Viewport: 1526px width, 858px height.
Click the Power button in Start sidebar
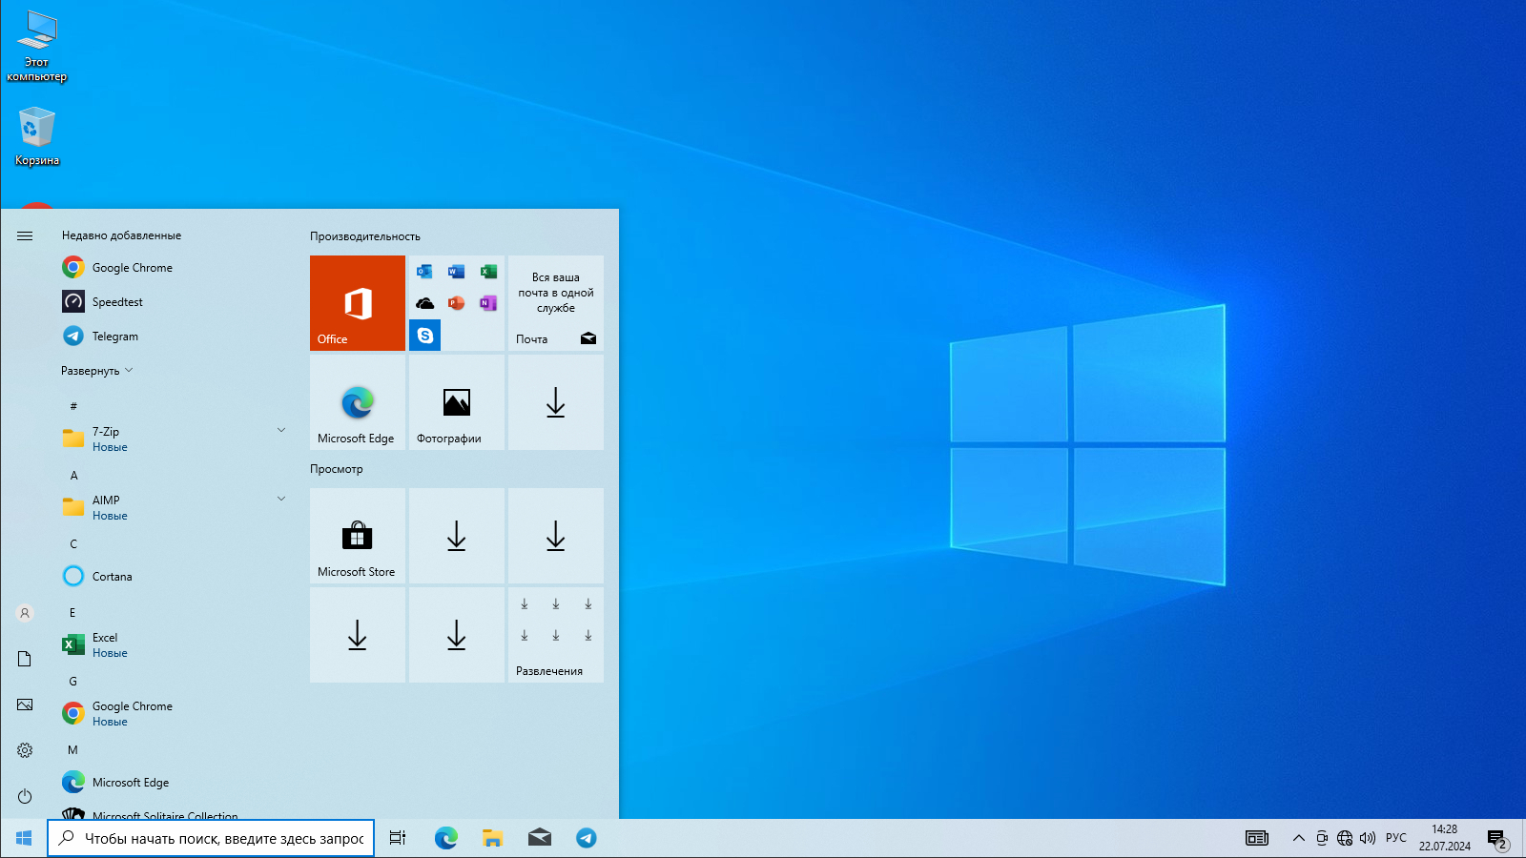click(x=25, y=796)
